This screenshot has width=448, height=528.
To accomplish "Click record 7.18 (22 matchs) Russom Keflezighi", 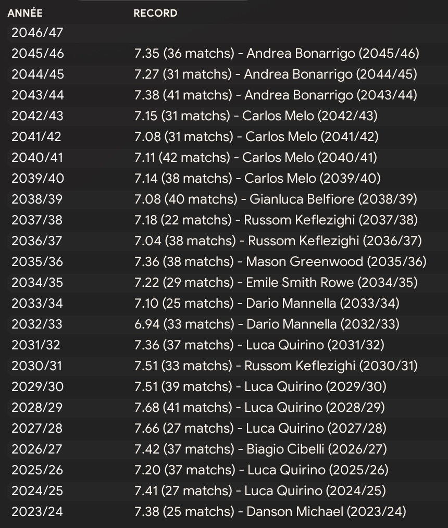I will pos(276,220).
